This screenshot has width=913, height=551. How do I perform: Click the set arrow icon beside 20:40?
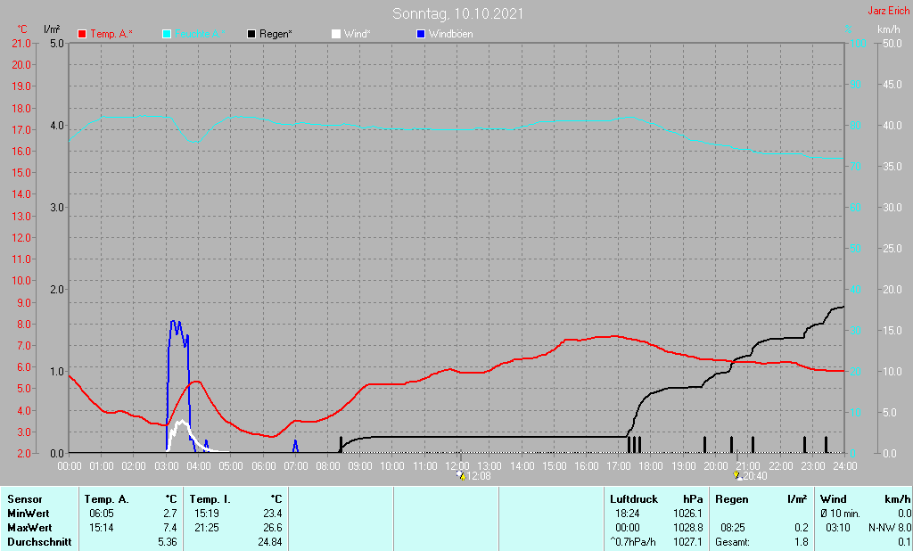[737, 476]
